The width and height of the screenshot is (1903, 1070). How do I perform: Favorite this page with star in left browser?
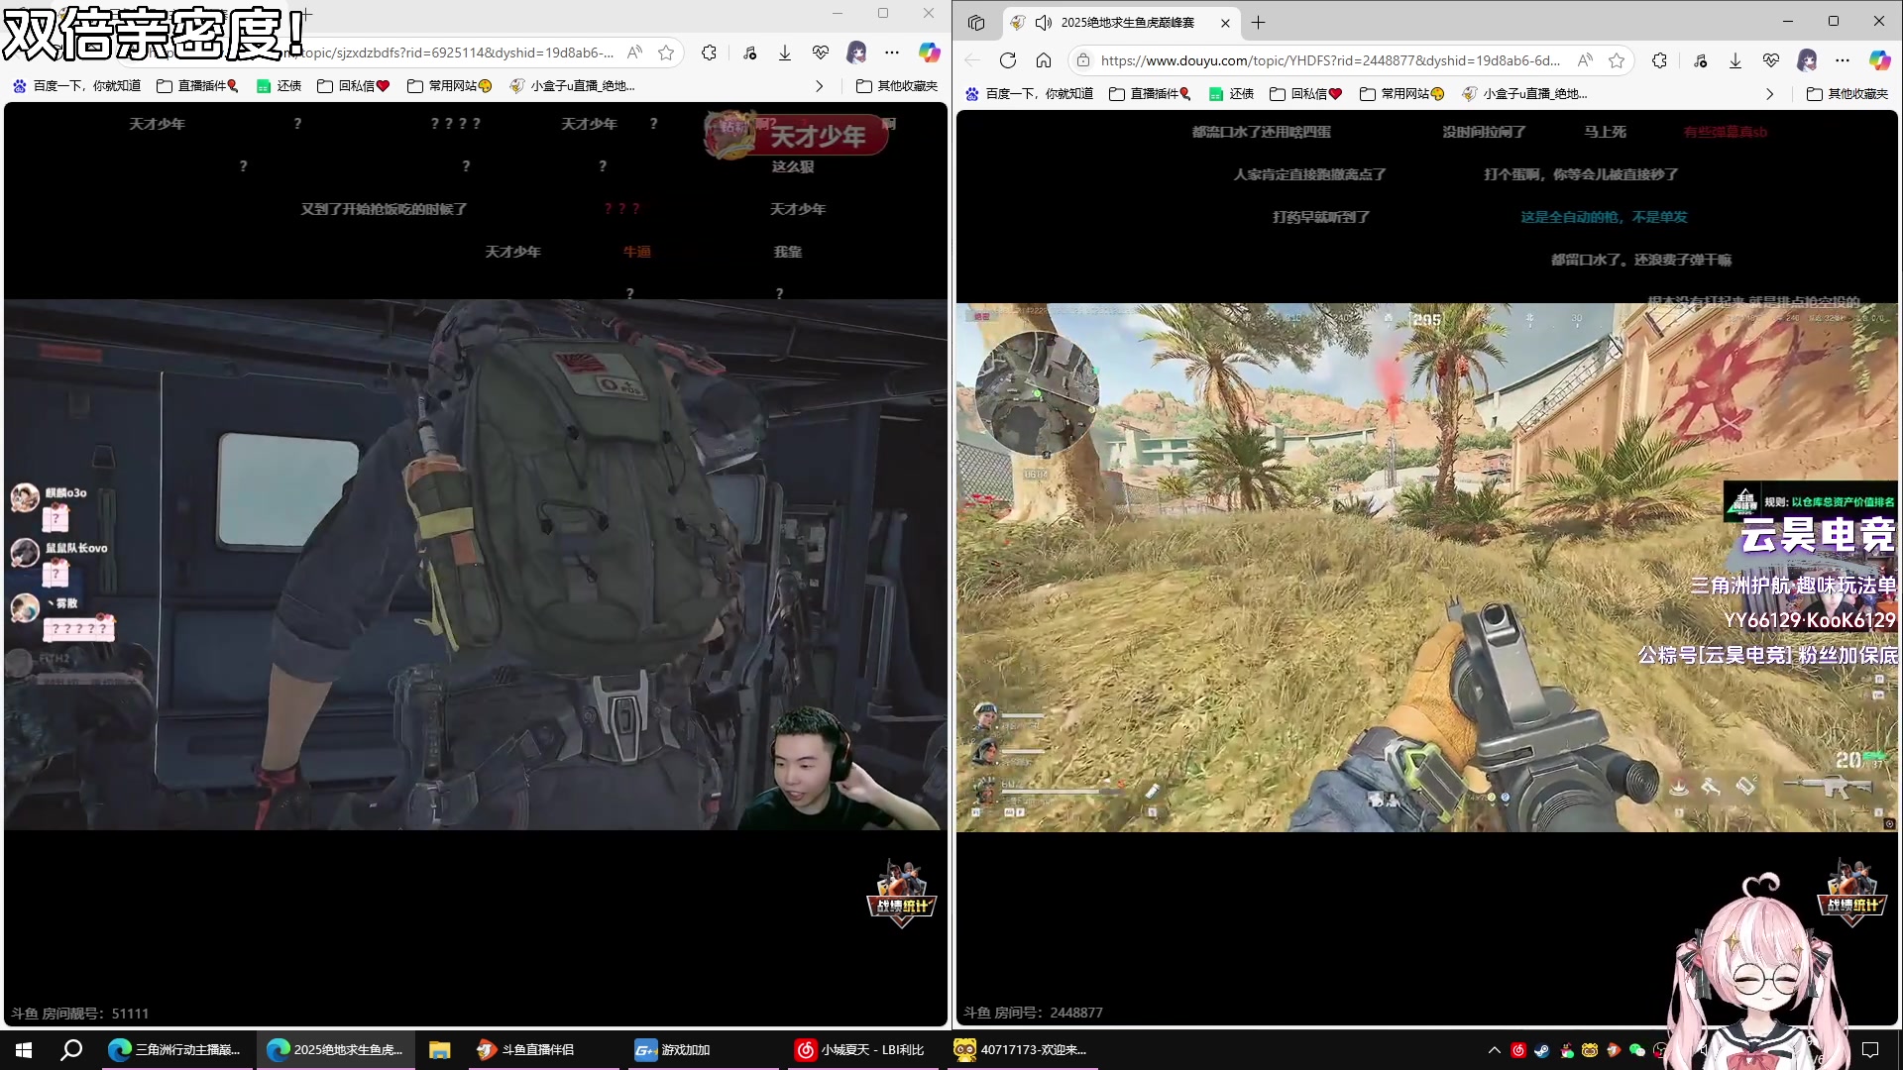(666, 53)
